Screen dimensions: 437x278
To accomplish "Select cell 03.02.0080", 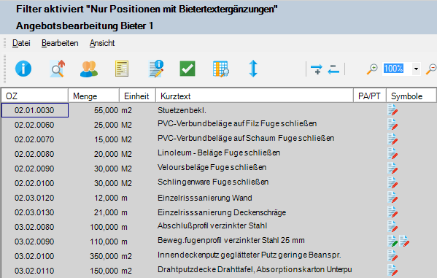I will pos(34,227).
